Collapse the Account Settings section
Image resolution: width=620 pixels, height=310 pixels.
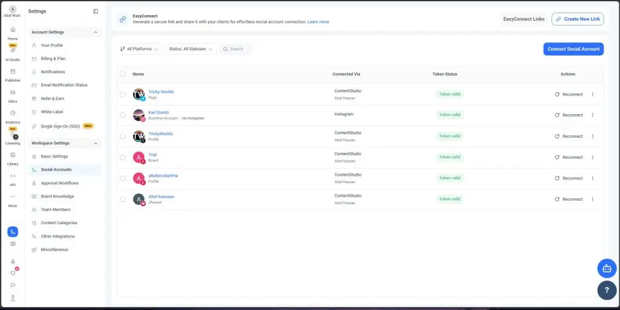(65, 33)
